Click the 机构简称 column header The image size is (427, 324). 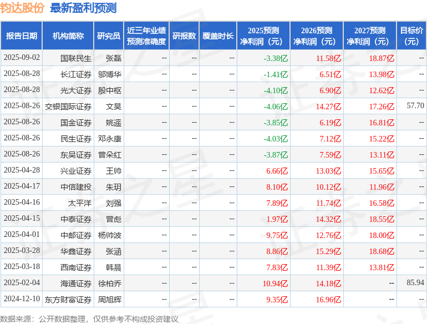pyautogui.click(x=68, y=36)
